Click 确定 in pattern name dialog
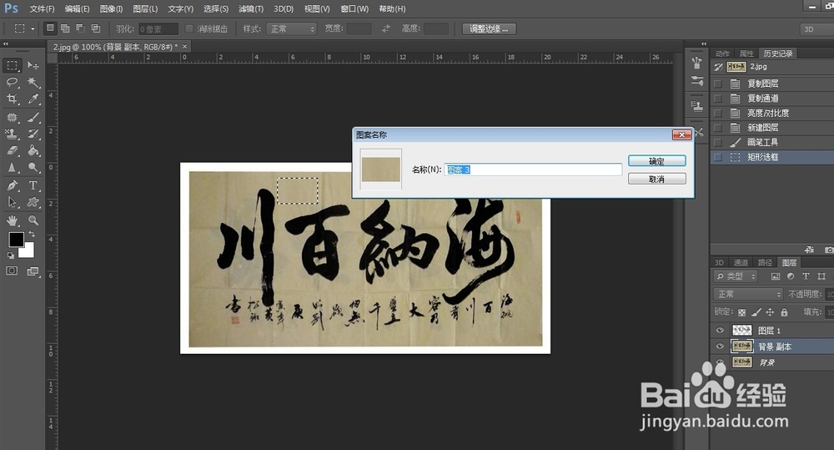Screen dimensions: 834x450 click(657, 161)
